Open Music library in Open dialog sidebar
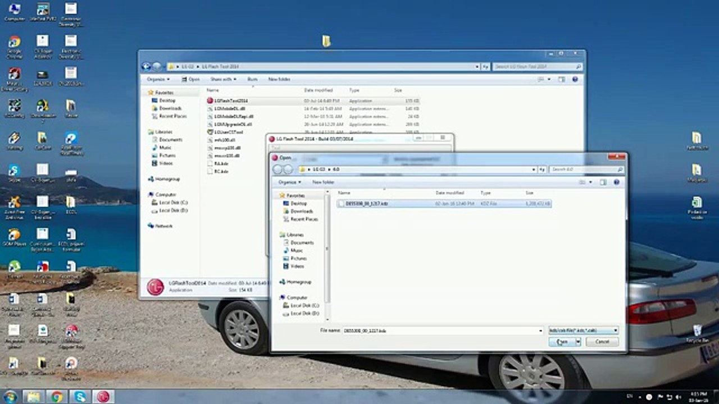719x404 pixels. (297, 251)
